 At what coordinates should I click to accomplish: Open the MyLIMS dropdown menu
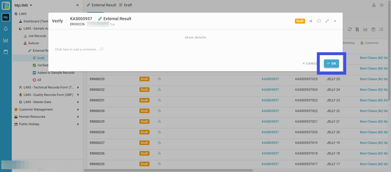[23, 5]
